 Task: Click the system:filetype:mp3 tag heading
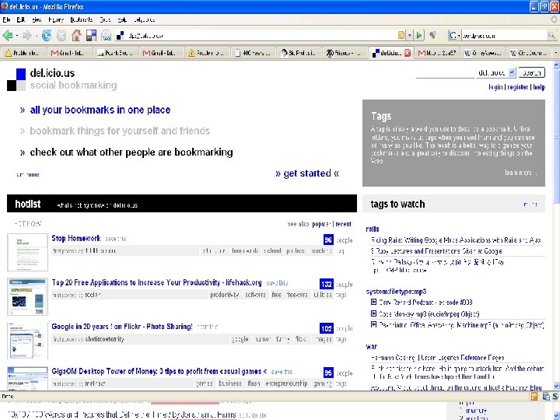(x=396, y=292)
